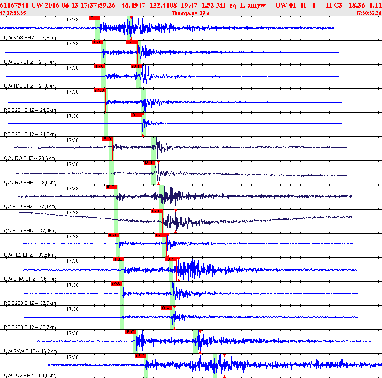
Task: Click the P pick flag on CC JRO BHZ
Action: (x=107, y=139)
